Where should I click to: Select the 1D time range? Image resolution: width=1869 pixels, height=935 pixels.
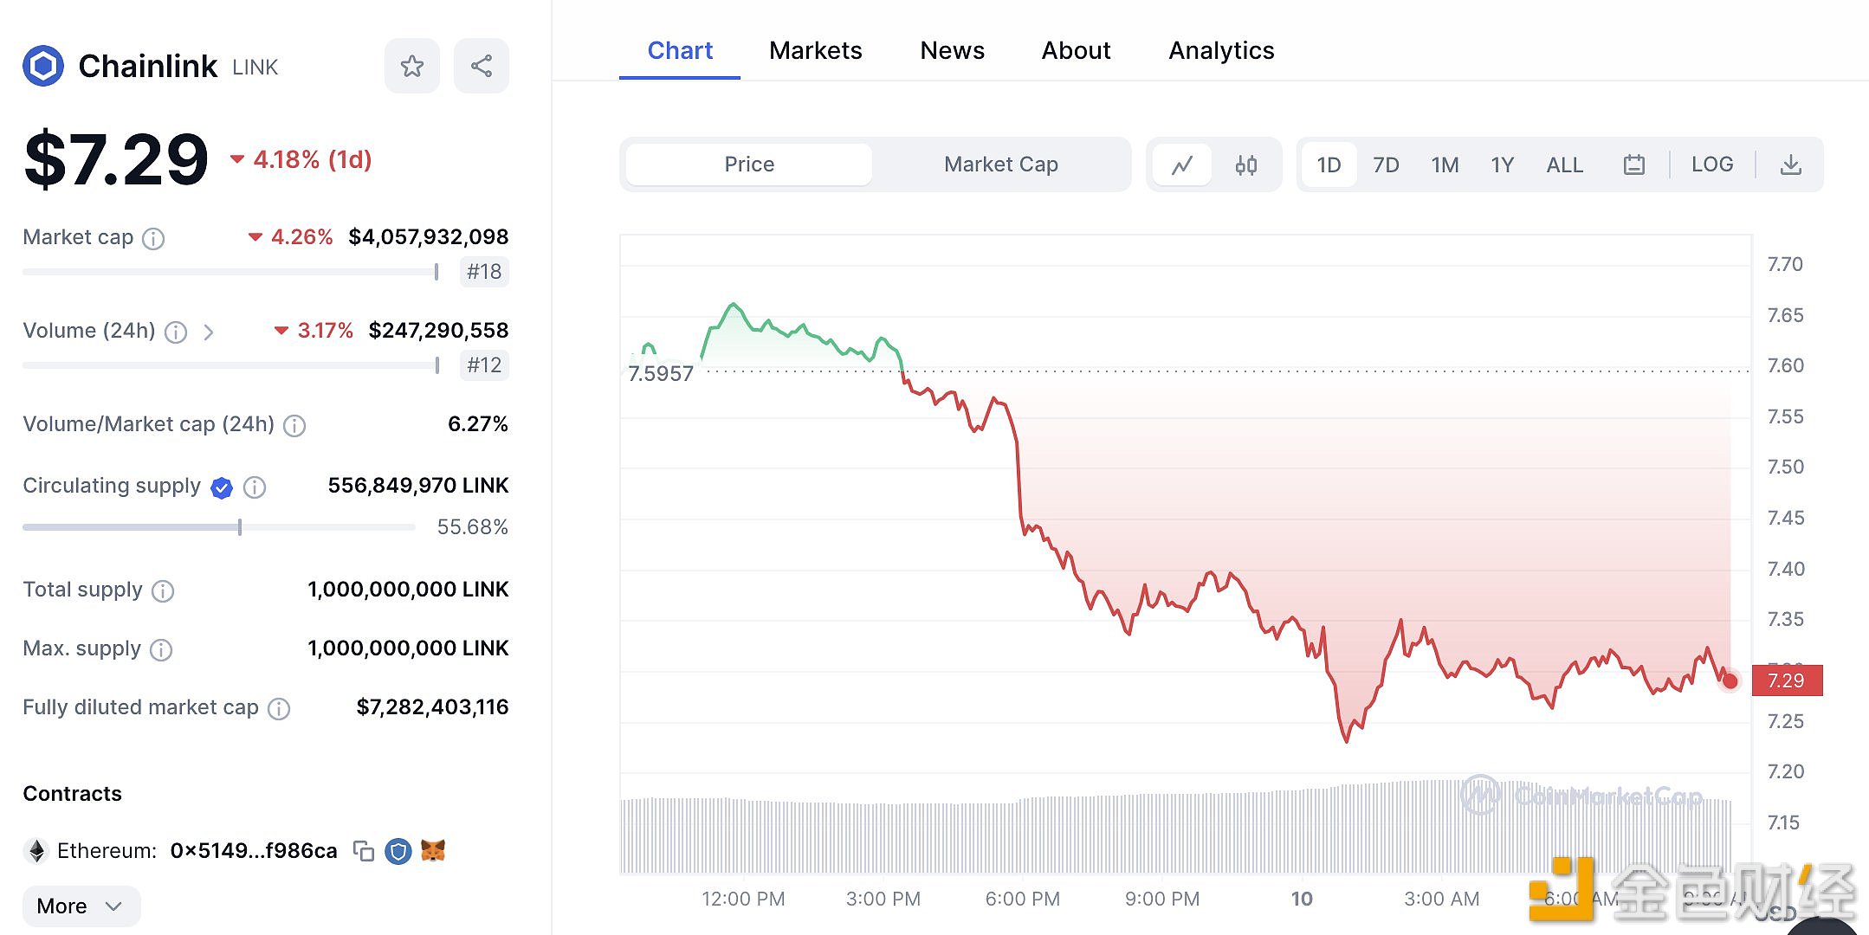[x=1329, y=164]
